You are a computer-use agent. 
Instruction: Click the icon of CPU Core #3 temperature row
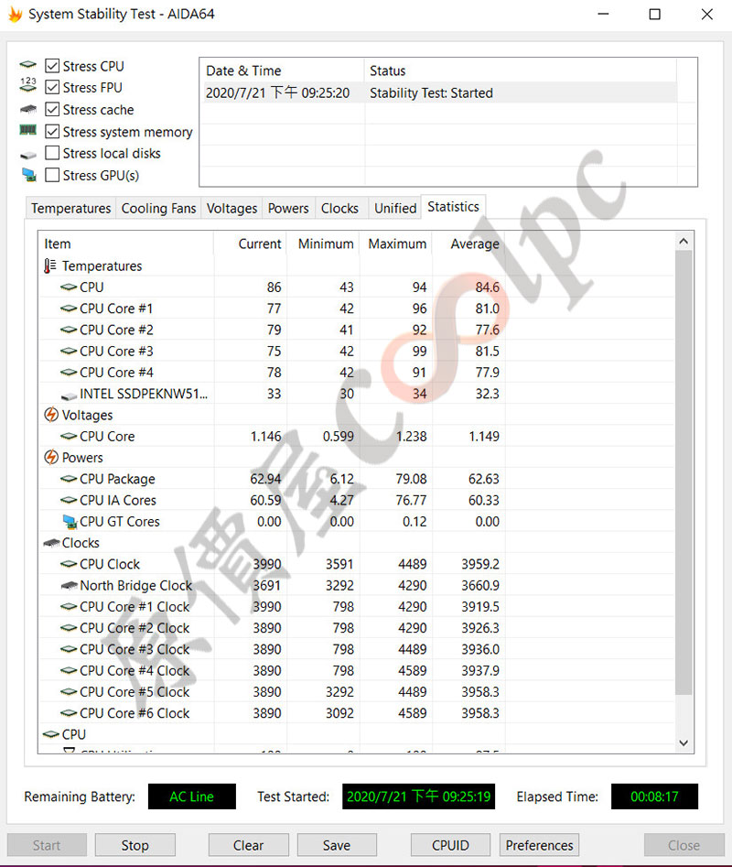[69, 351]
